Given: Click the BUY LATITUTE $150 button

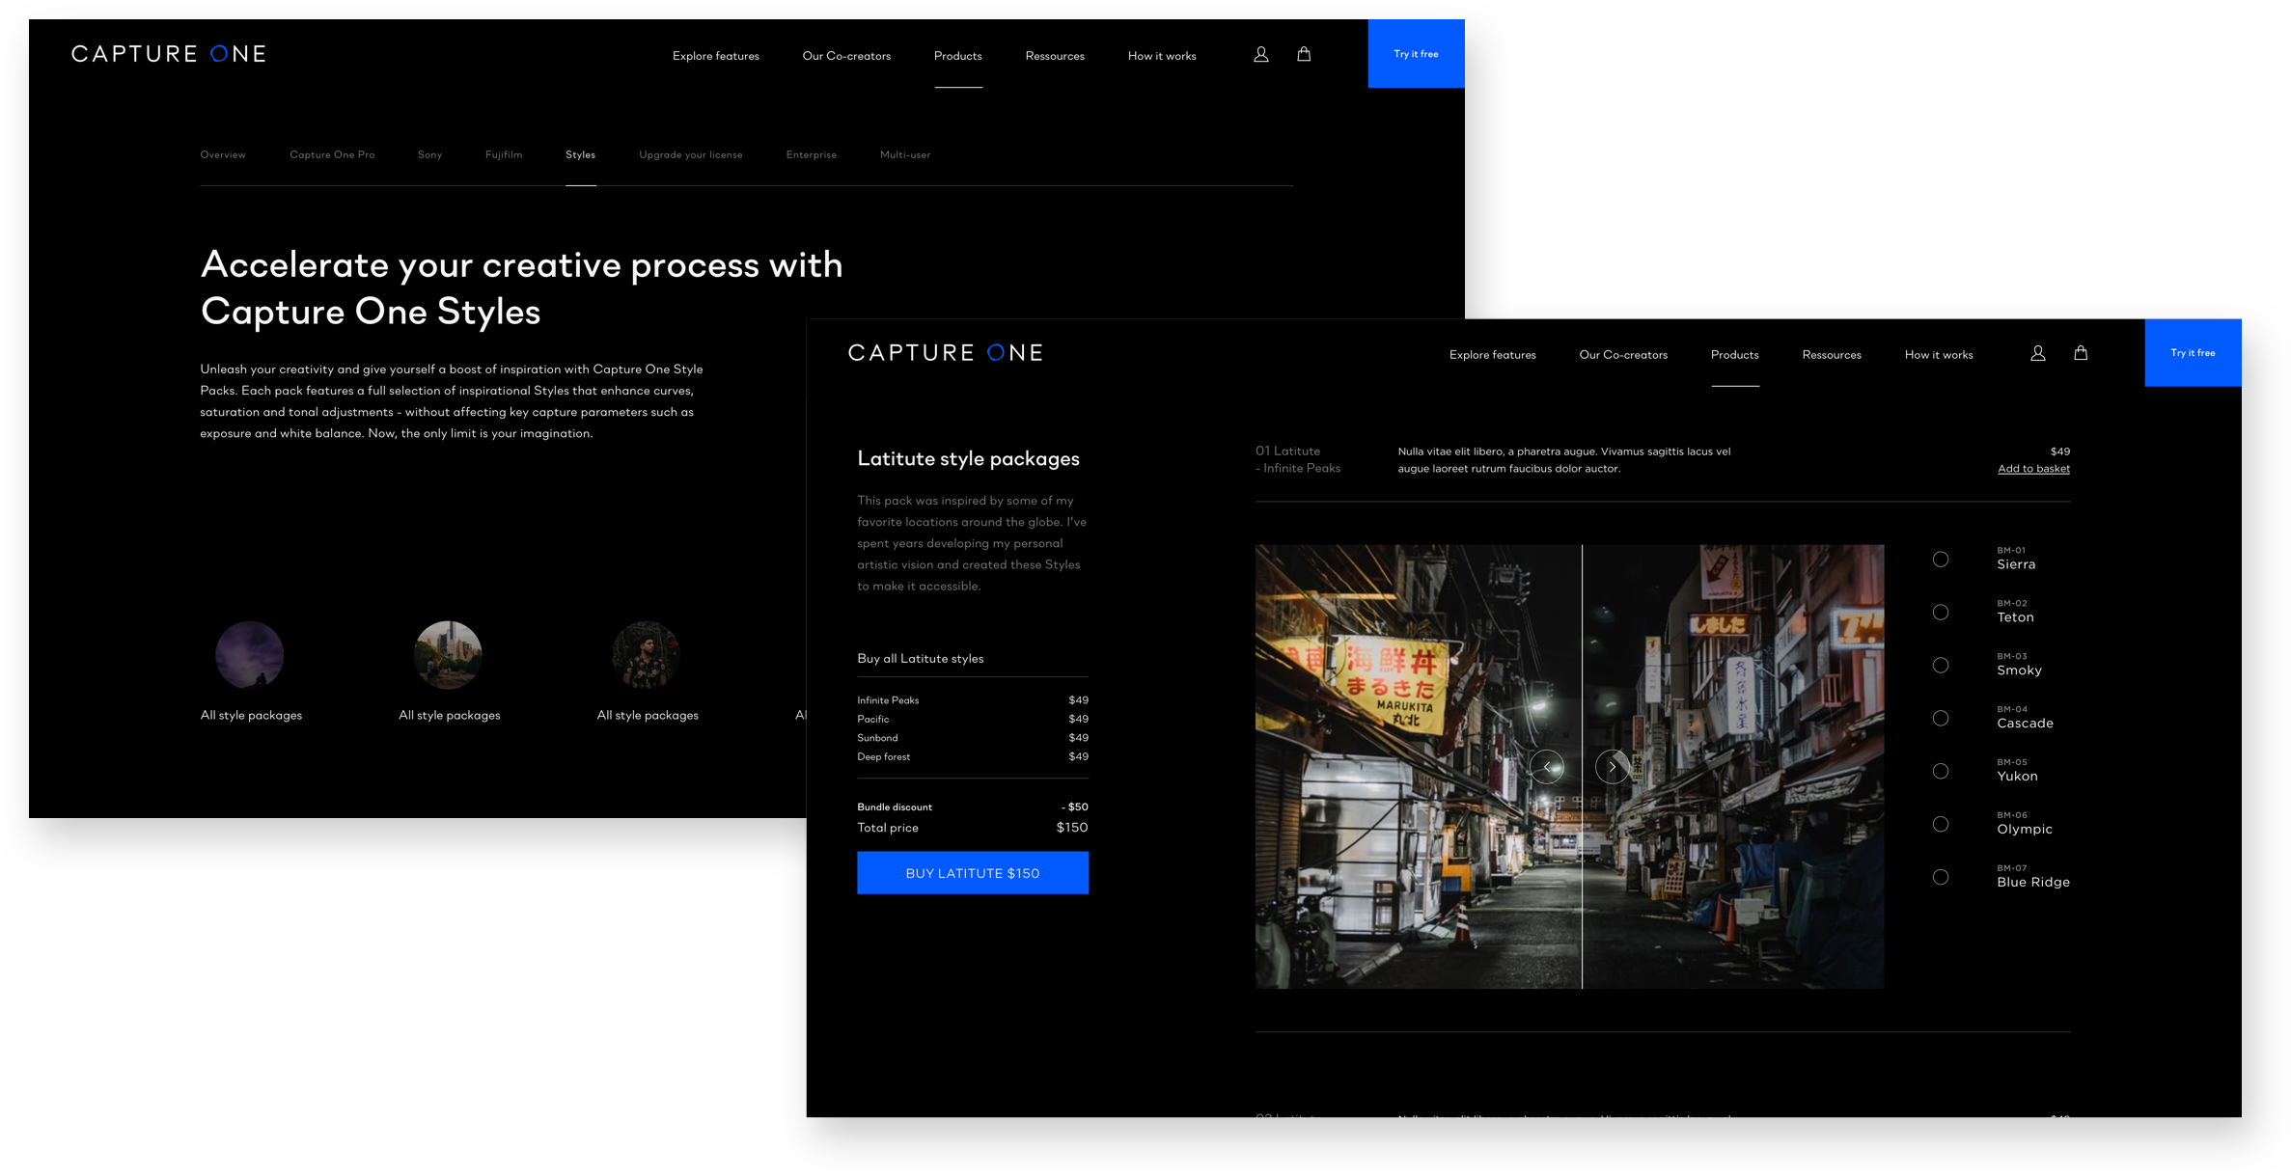Looking at the screenshot, I should click(x=973, y=873).
